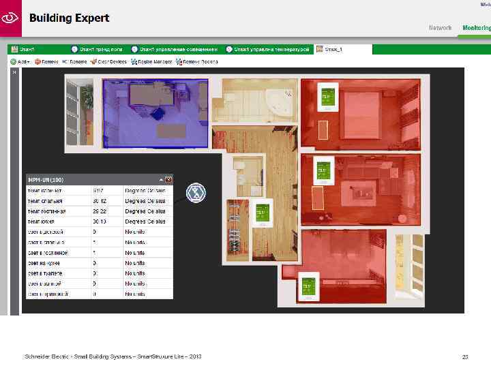Viewport: 491px width, 368px height.
Task: Expand the collapsed left side panel
Action: click(14, 72)
